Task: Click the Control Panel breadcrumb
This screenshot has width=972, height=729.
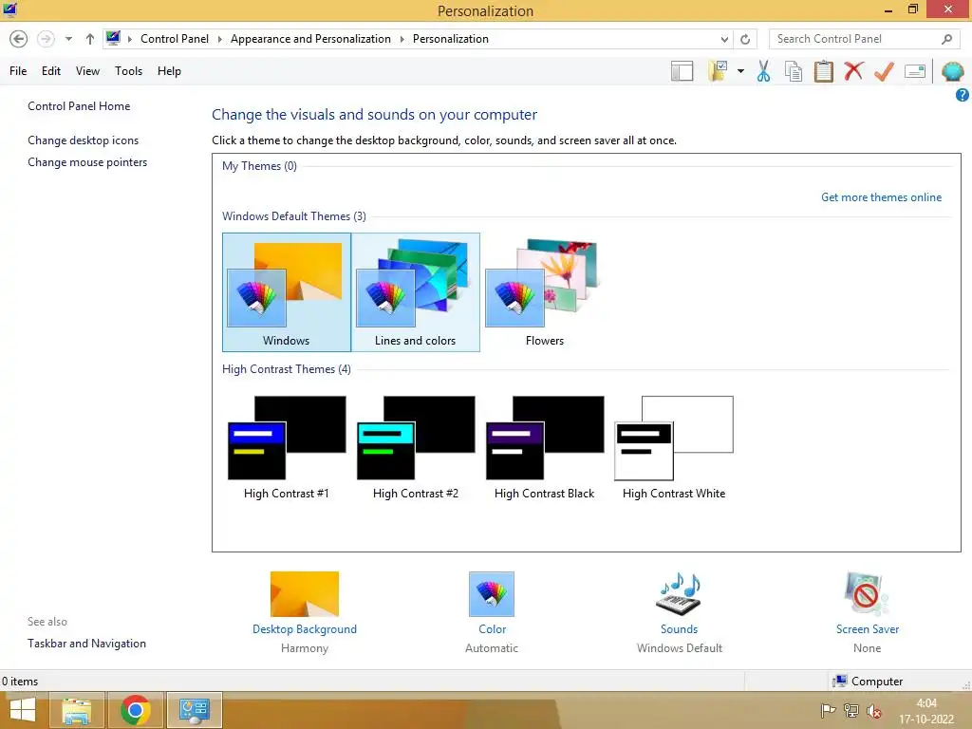Action: (x=175, y=38)
